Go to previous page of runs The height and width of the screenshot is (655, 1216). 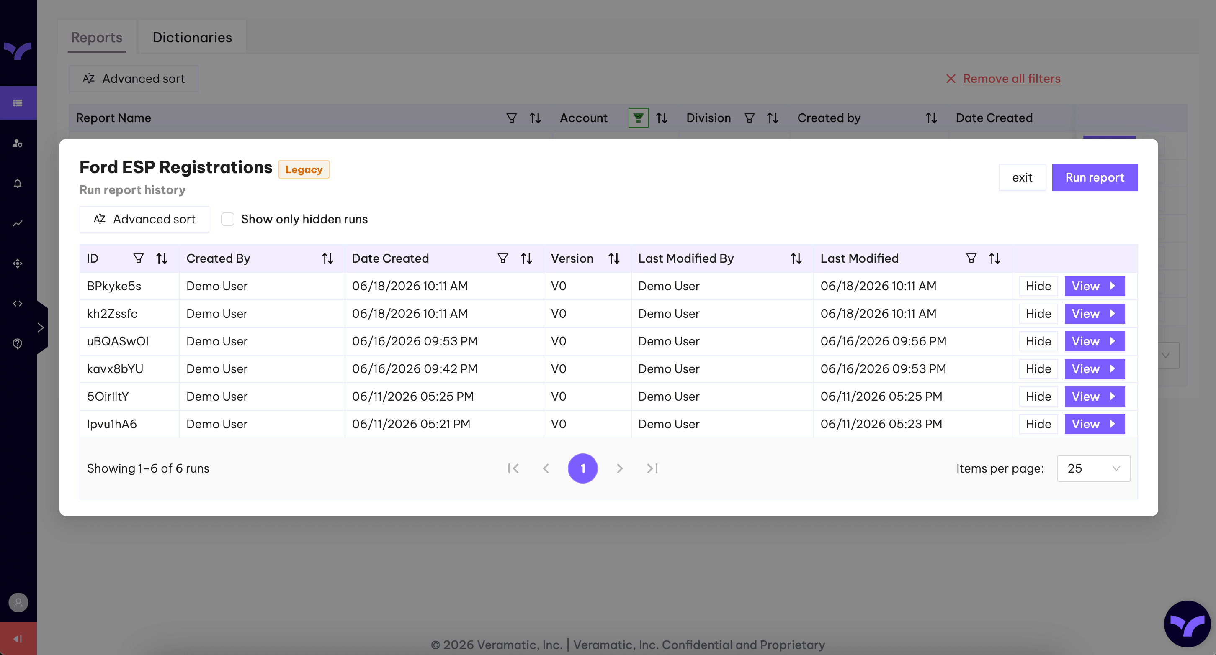(546, 468)
